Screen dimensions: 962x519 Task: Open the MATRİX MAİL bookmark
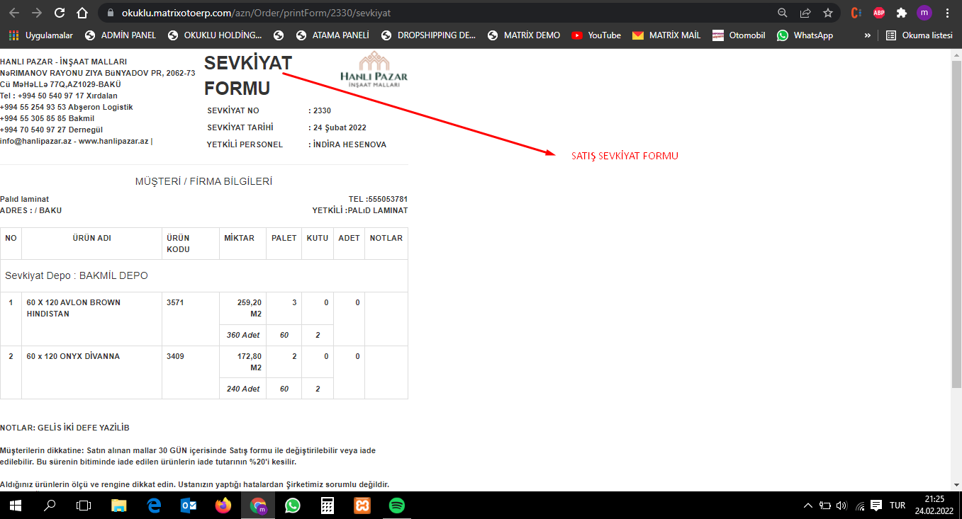pyautogui.click(x=666, y=35)
